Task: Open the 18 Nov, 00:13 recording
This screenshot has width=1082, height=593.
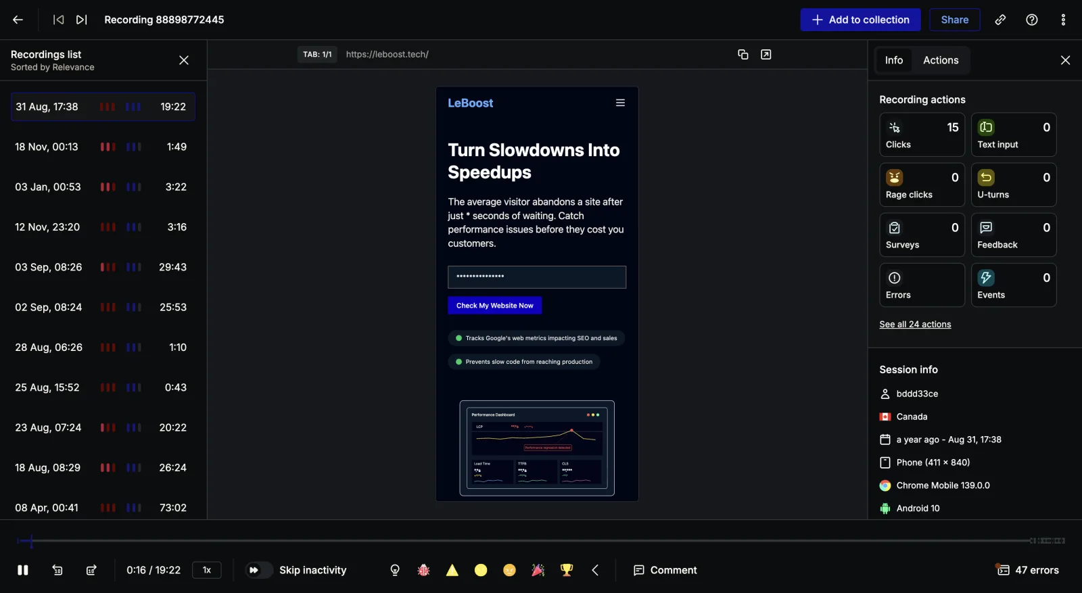Action: (x=103, y=147)
